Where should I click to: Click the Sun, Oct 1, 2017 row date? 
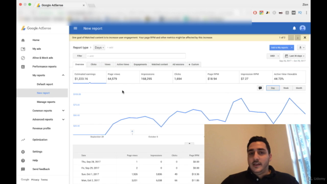90,174
